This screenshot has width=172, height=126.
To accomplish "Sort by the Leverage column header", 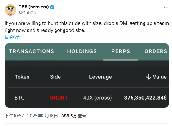I will [101, 77].
